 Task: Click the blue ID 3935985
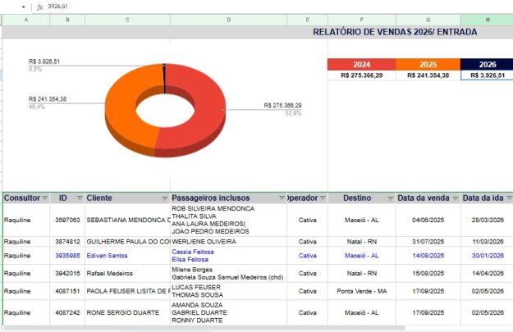click(67, 256)
